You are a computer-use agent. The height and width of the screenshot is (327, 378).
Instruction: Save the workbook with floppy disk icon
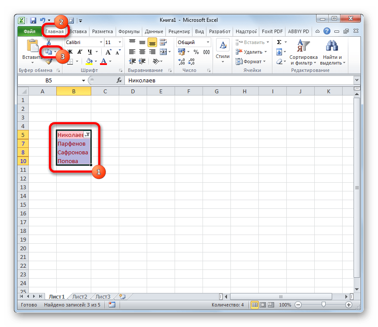click(33, 20)
